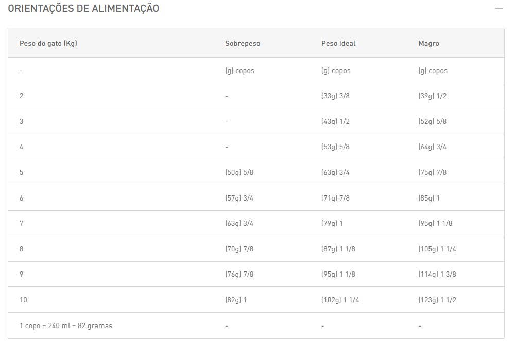Image resolution: width=515 pixels, height=344 pixels.
Task: Click the (95g) 1 1/8 Magro cell
Action: click(x=435, y=223)
